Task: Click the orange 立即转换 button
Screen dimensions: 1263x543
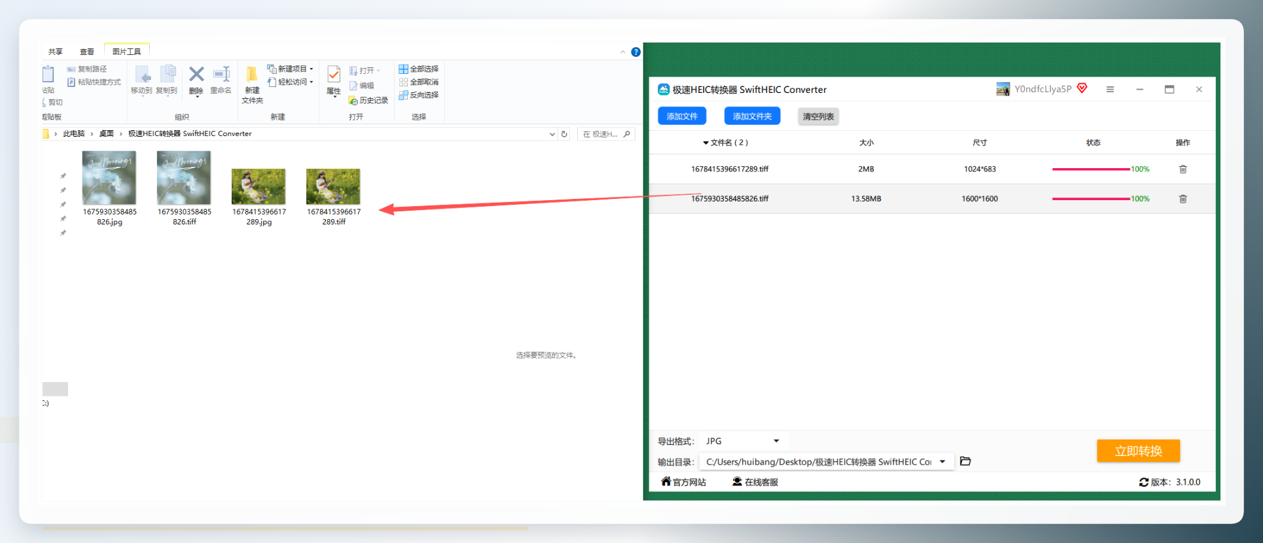Action: point(1139,451)
